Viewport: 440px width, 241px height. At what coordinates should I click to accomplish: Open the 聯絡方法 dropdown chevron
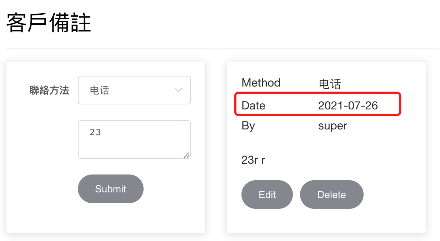pyautogui.click(x=178, y=90)
